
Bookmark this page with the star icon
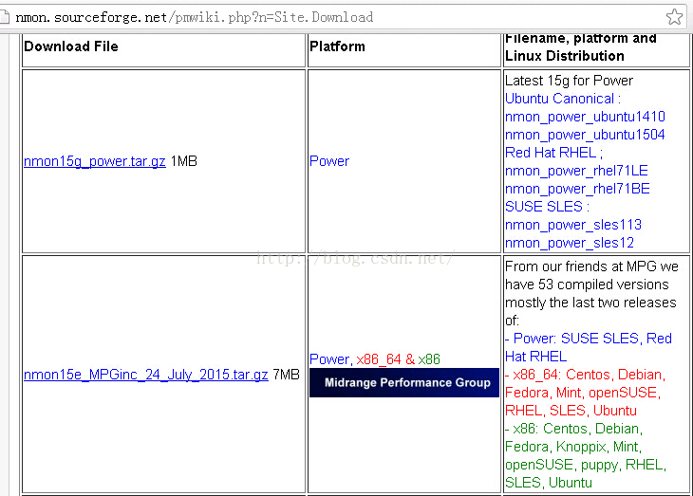(x=674, y=17)
